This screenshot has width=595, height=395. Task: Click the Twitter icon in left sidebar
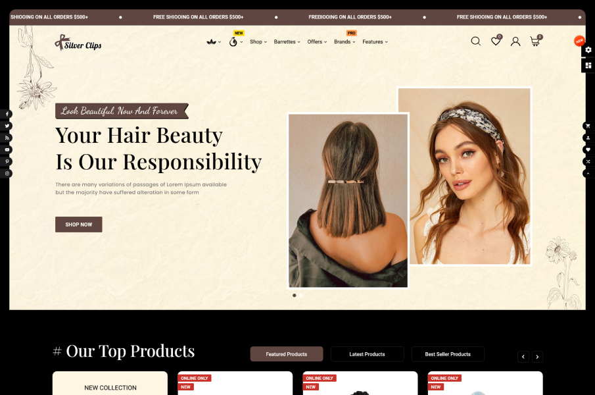[x=8, y=126]
